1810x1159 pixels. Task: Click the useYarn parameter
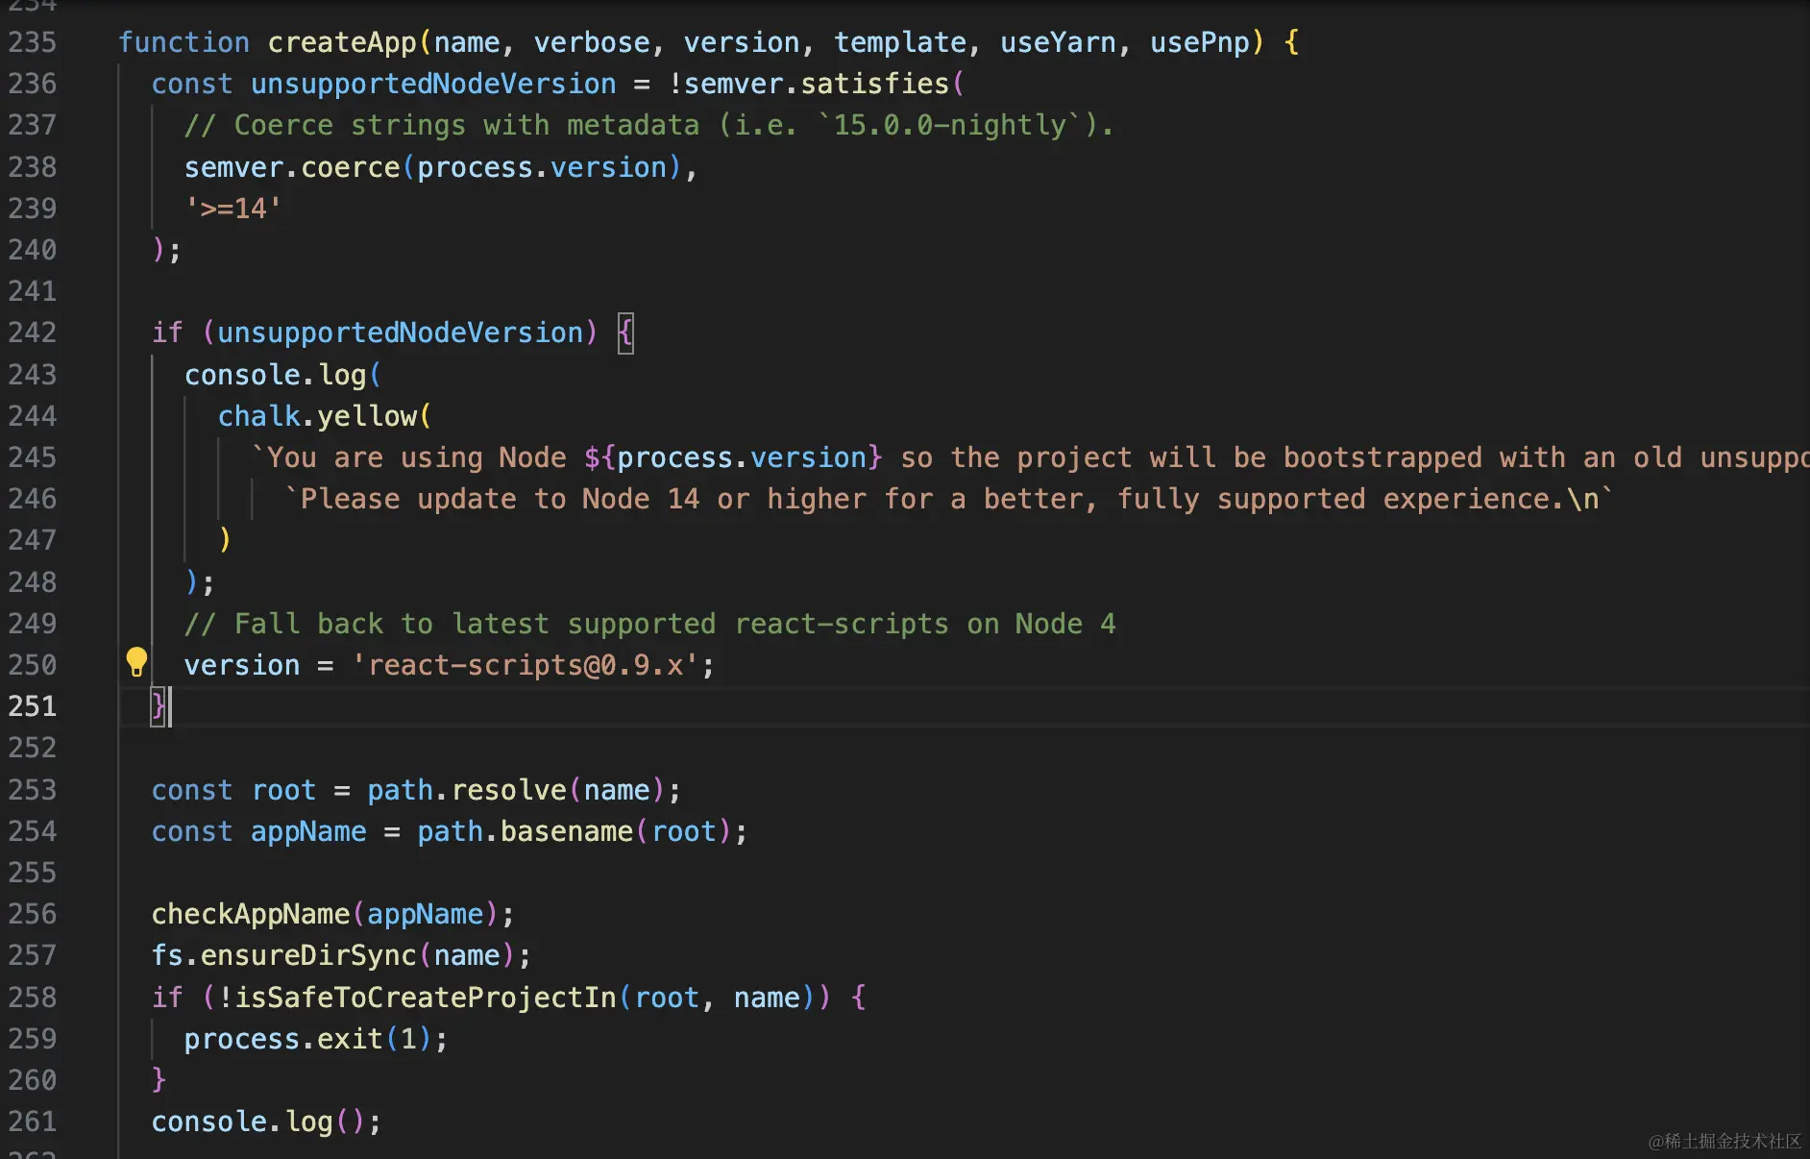1058,42
